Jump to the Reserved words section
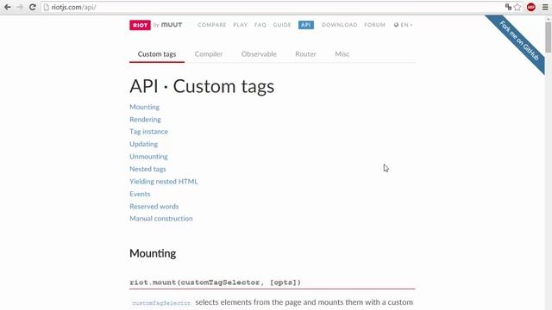The width and height of the screenshot is (552, 310). tap(154, 207)
